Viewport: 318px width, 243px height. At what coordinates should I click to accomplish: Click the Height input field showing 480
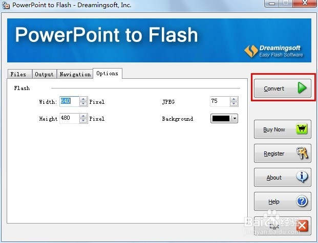(x=69, y=118)
